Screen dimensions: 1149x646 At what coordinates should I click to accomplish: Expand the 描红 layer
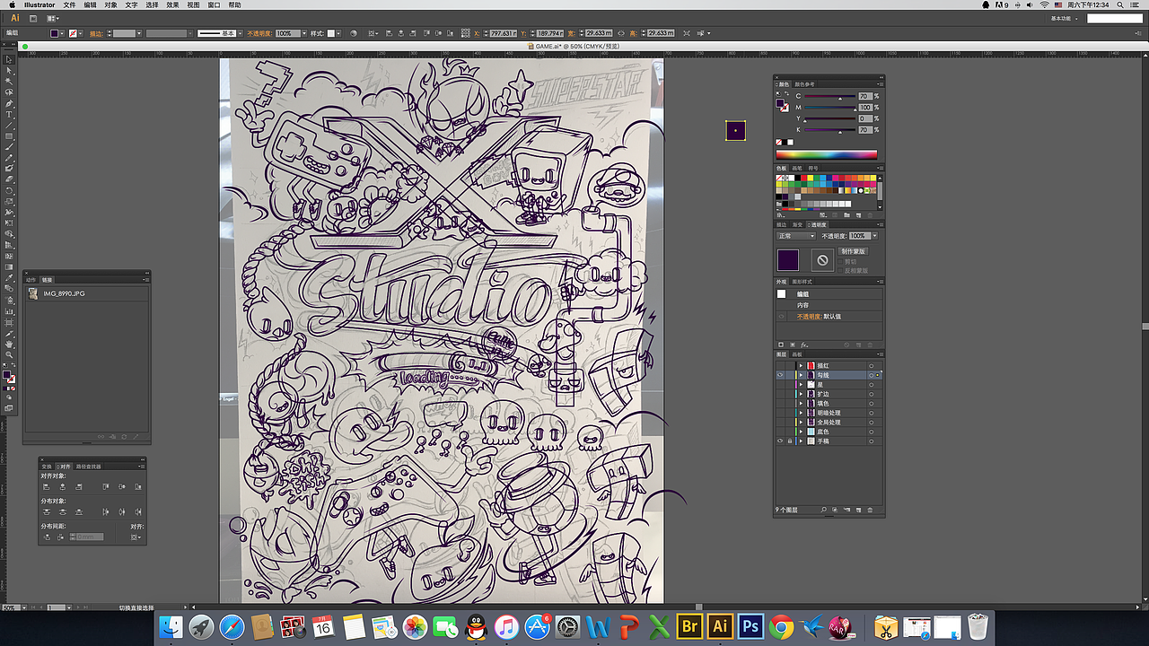tap(801, 365)
